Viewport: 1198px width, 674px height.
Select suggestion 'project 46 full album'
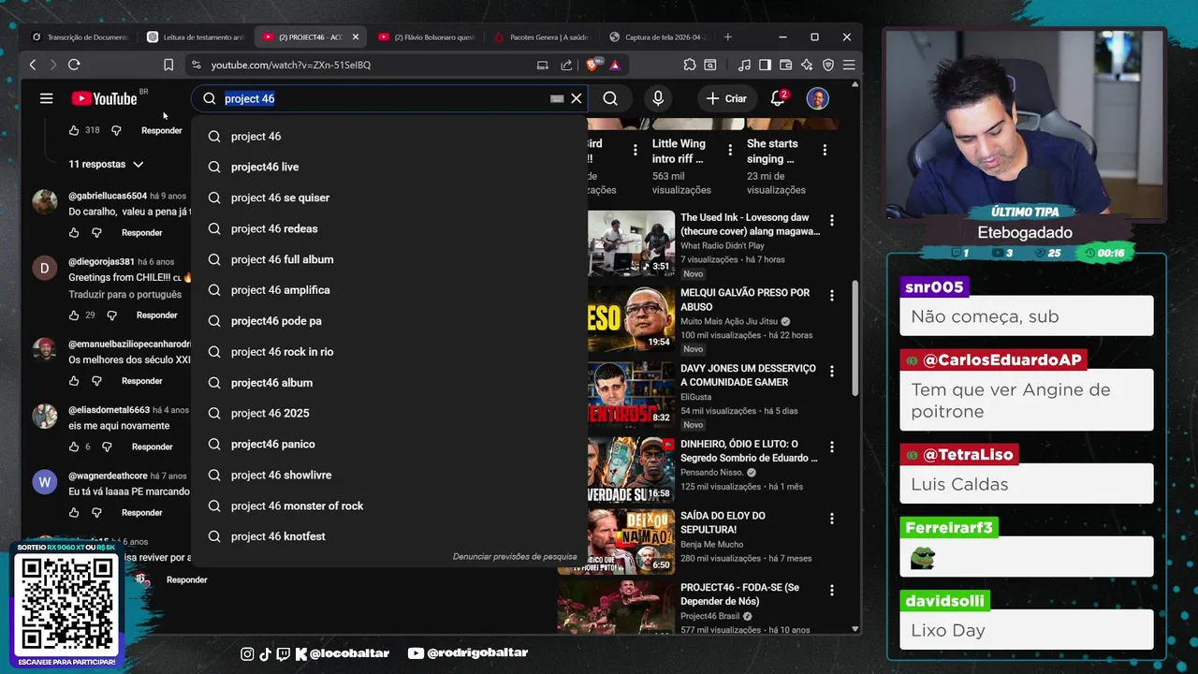coord(387,259)
